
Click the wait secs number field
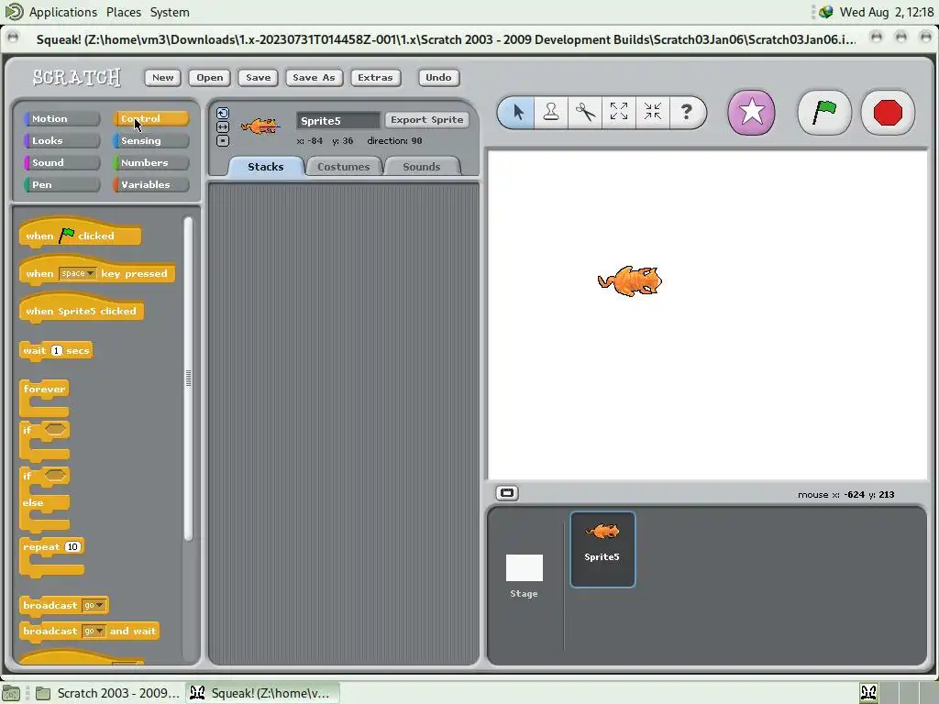point(56,351)
